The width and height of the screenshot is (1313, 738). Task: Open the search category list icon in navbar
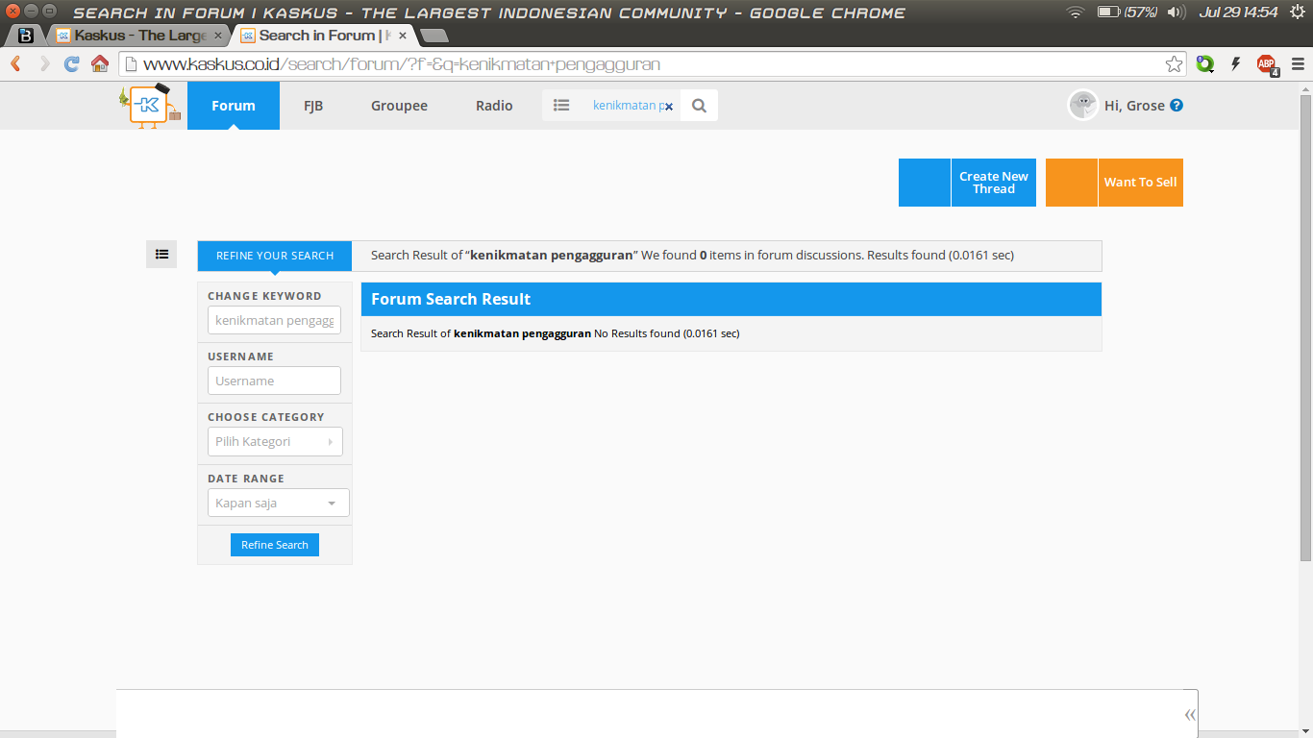point(562,106)
